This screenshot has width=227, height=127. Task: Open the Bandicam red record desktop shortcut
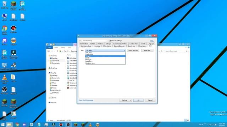[13, 29]
